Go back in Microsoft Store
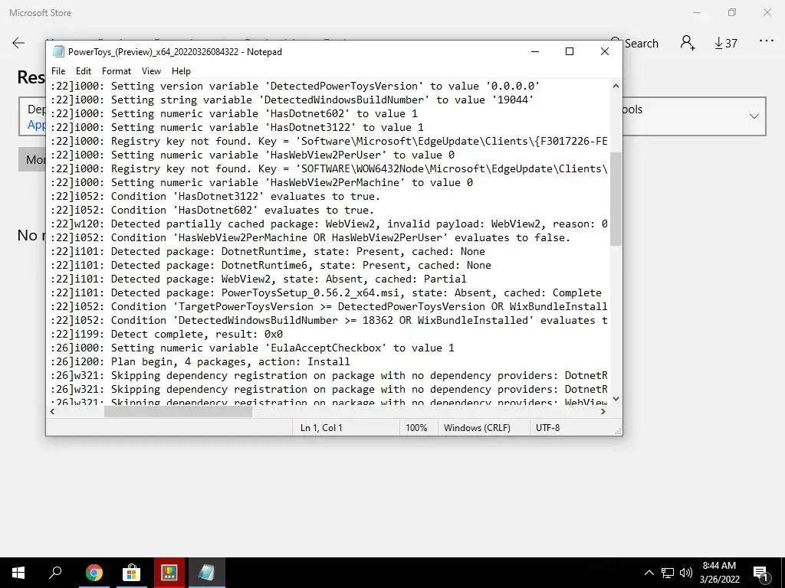Viewport: 785px width, 588px height. [x=18, y=43]
